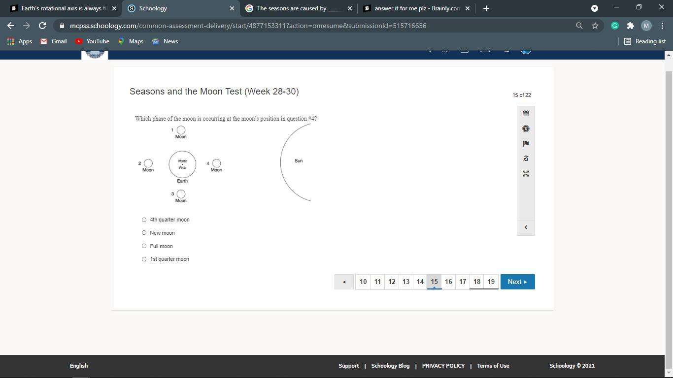Select the 1st quarter moon option
The height and width of the screenshot is (378, 673).
[144, 259]
